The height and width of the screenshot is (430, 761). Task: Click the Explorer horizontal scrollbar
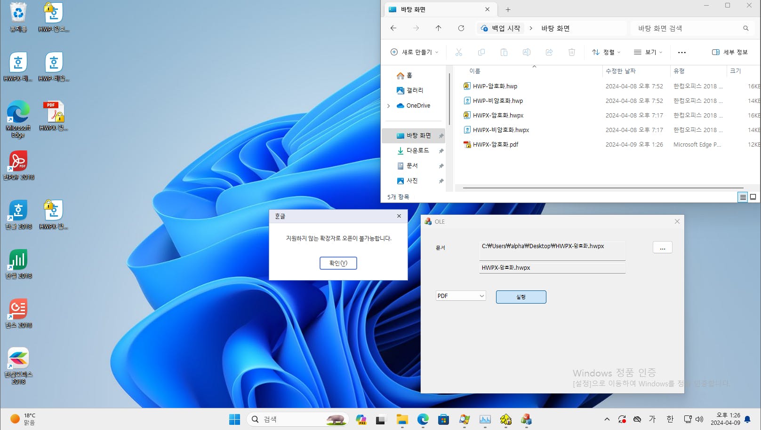603,188
